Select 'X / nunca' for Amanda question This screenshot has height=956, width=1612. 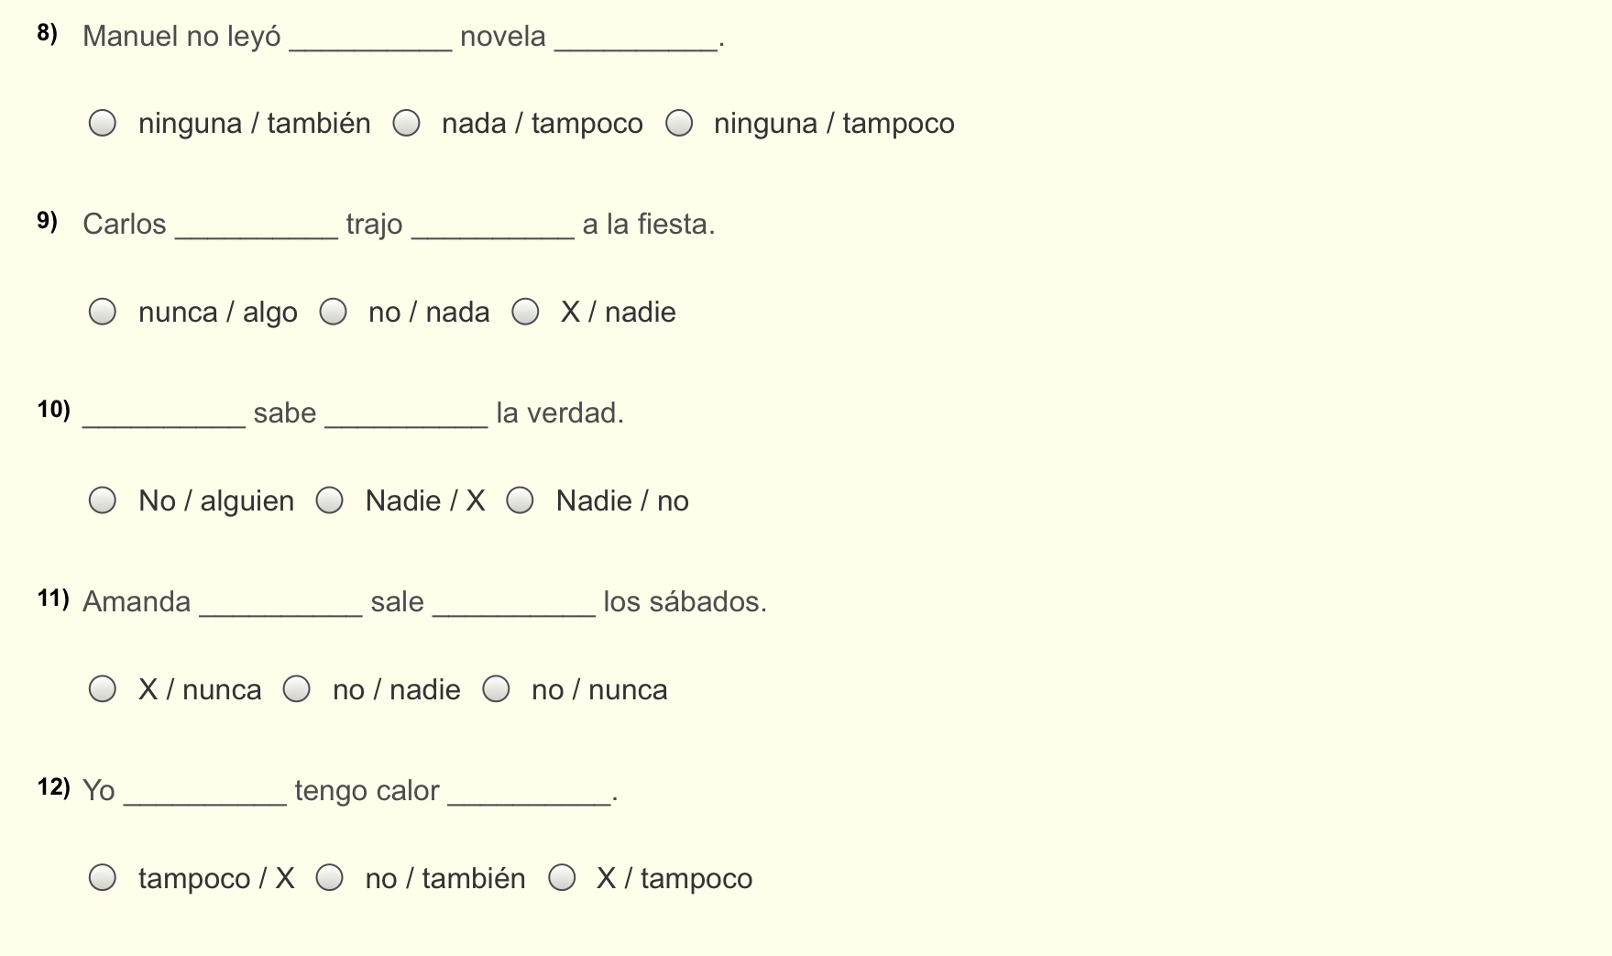tap(103, 689)
